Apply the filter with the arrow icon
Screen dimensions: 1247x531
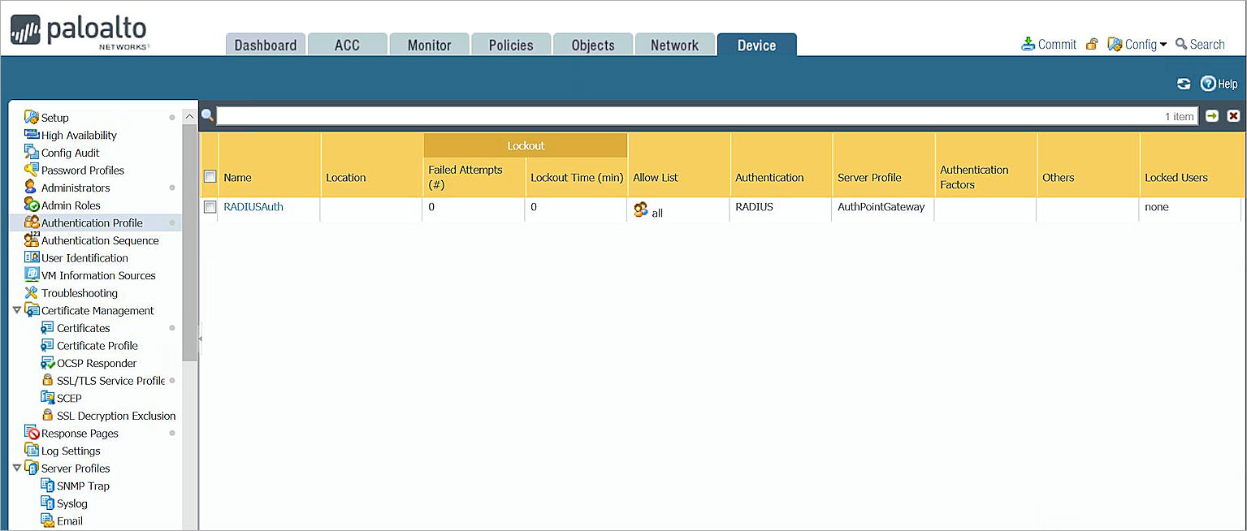click(1211, 115)
